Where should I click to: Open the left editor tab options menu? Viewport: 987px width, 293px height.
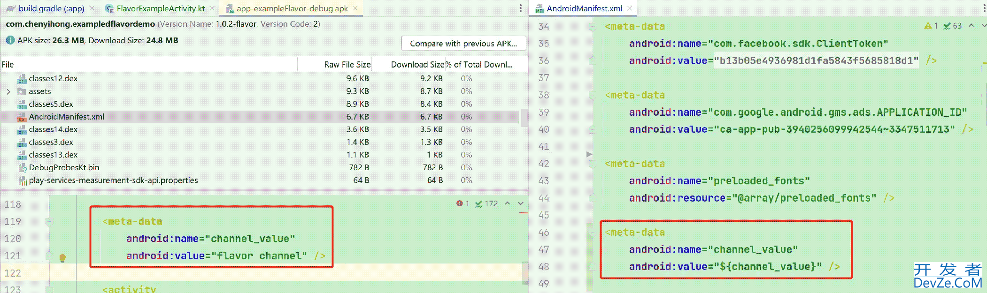(x=520, y=8)
